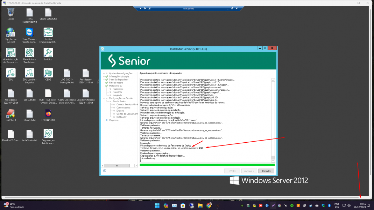Open the weather widget showing 28°C
The image size is (374, 210).
point(14,205)
